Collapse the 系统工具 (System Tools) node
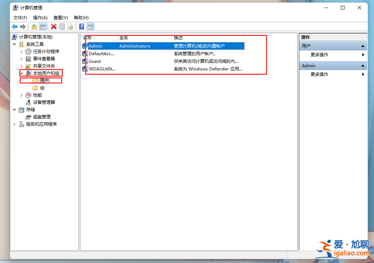The width and height of the screenshot is (374, 263). (14, 44)
